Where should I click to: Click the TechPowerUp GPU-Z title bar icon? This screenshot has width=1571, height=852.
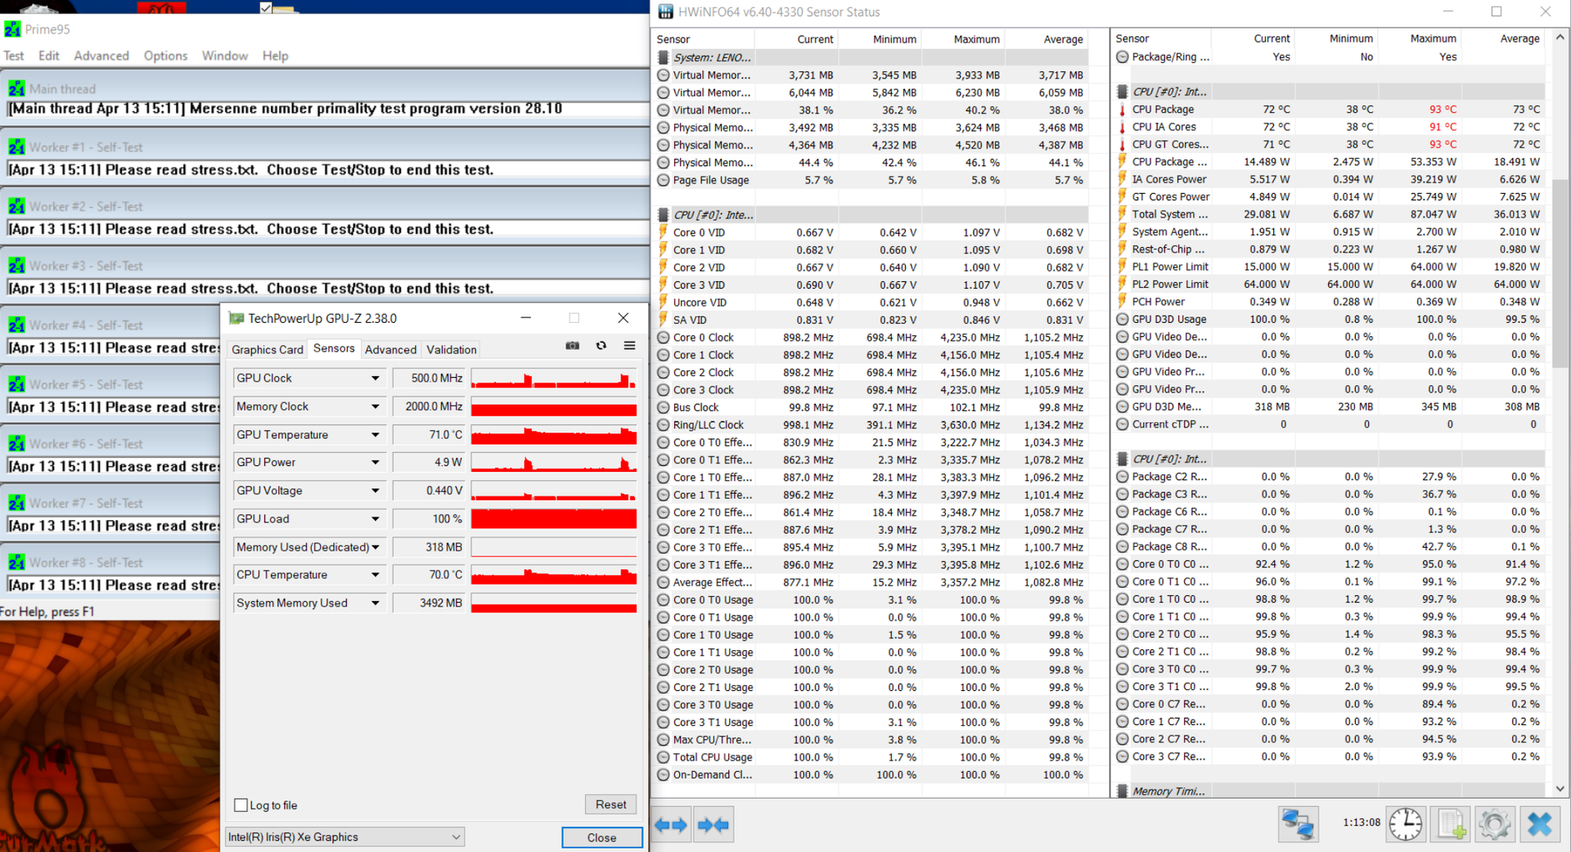coord(236,318)
